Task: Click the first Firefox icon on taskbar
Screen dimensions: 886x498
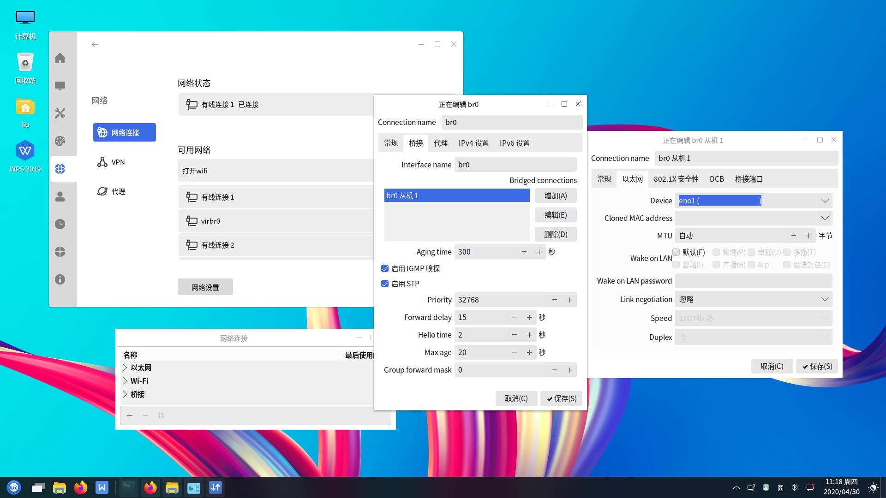Action: click(x=81, y=487)
